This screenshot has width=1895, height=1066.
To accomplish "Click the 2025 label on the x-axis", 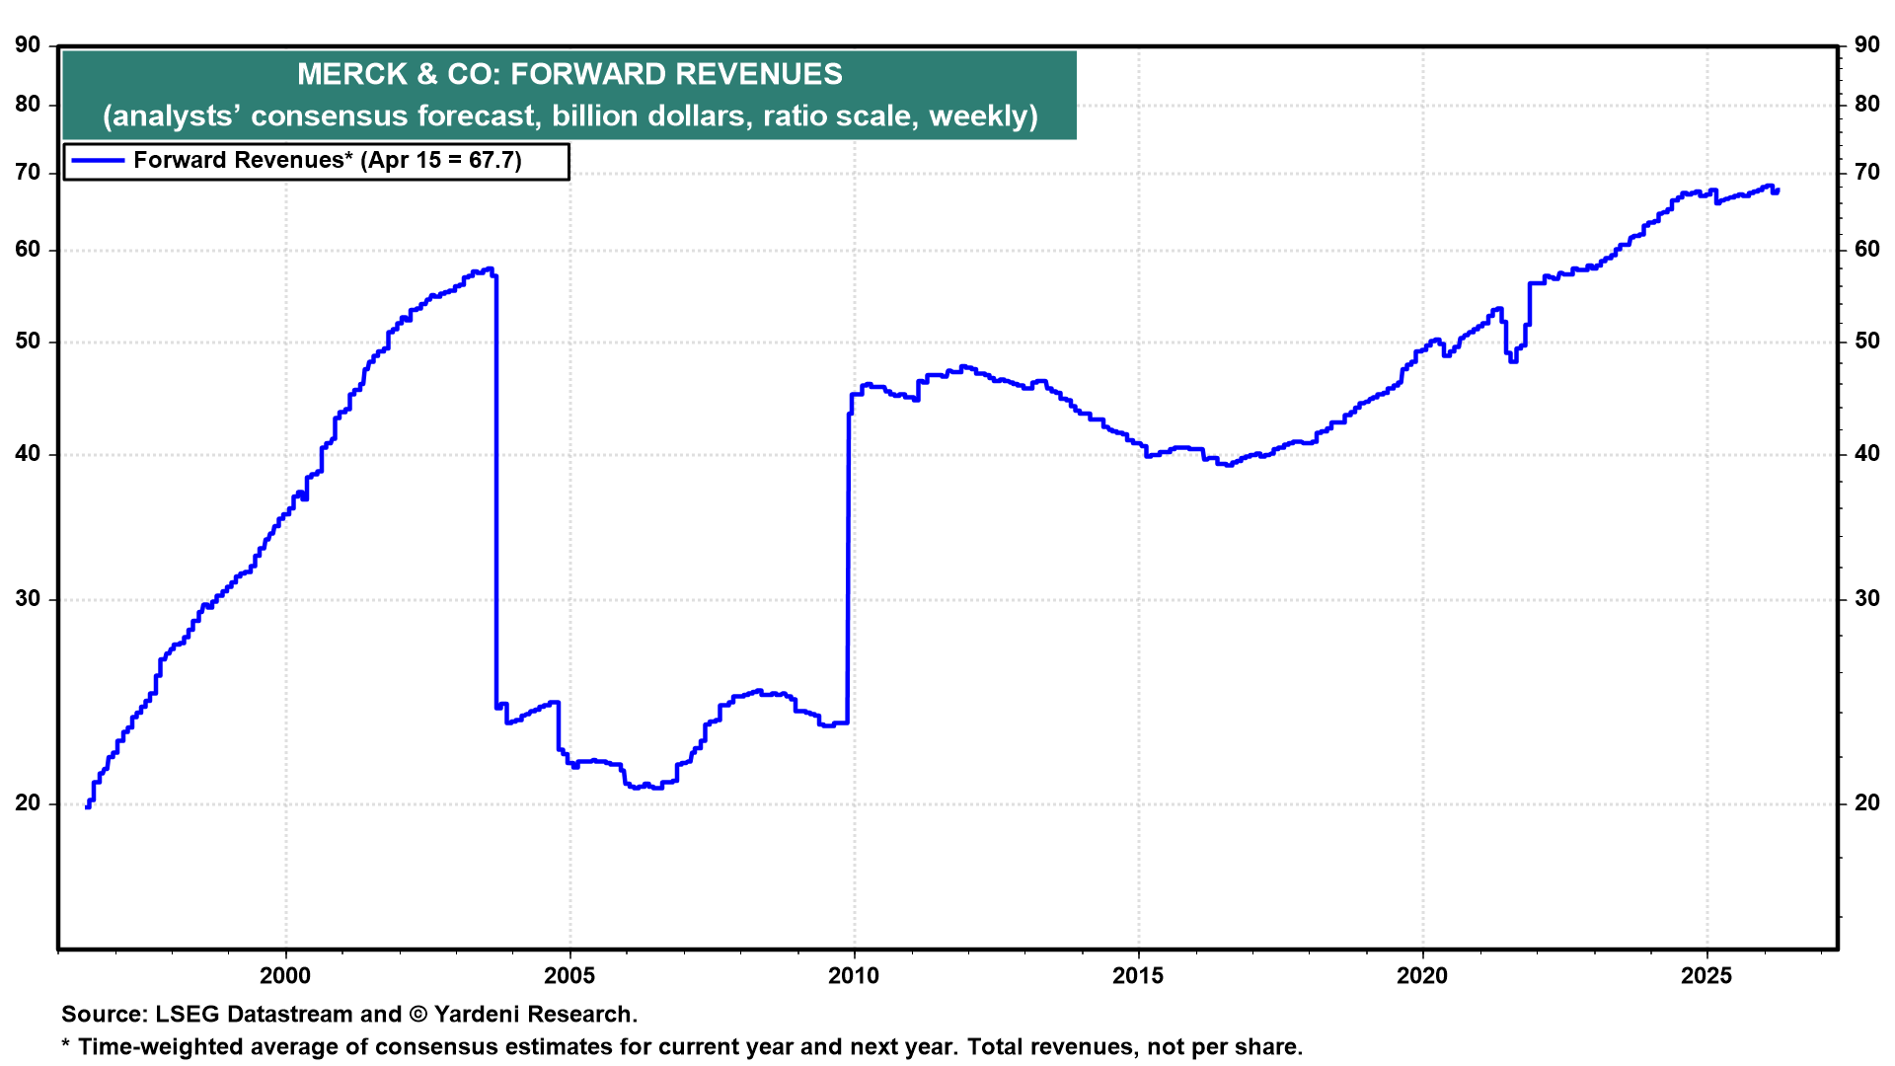I will [1706, 976].
